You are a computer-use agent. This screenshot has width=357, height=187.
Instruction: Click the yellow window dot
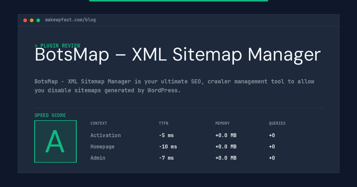click(32, 20)
